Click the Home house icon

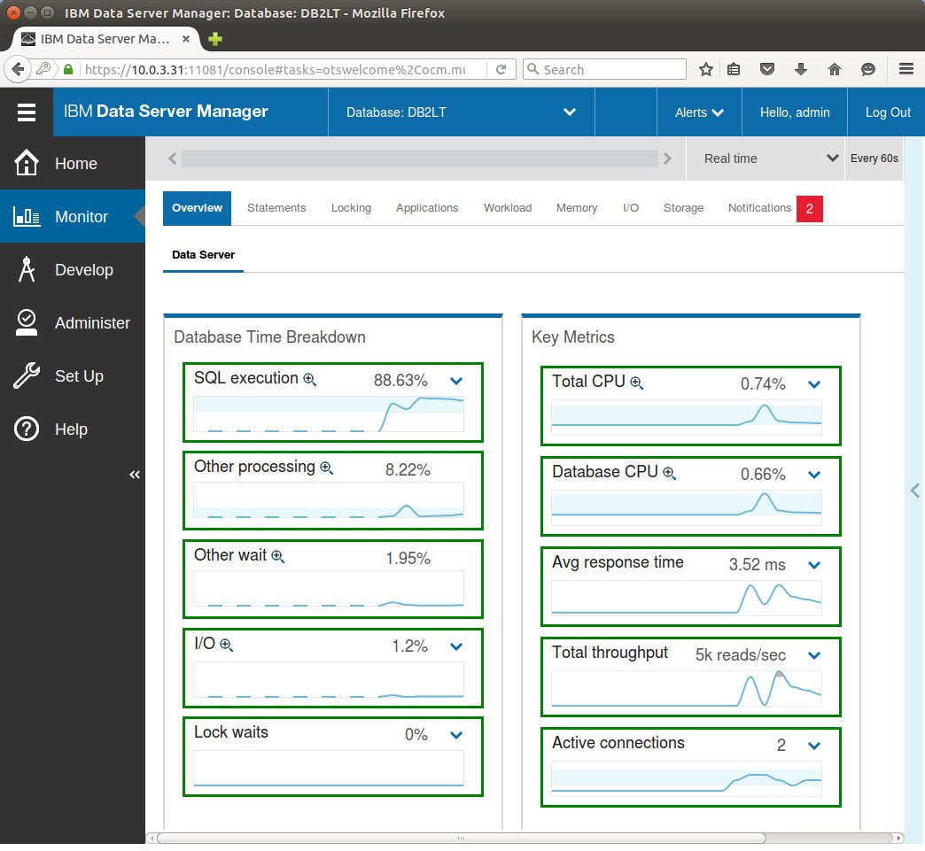[x=27, y=163]
